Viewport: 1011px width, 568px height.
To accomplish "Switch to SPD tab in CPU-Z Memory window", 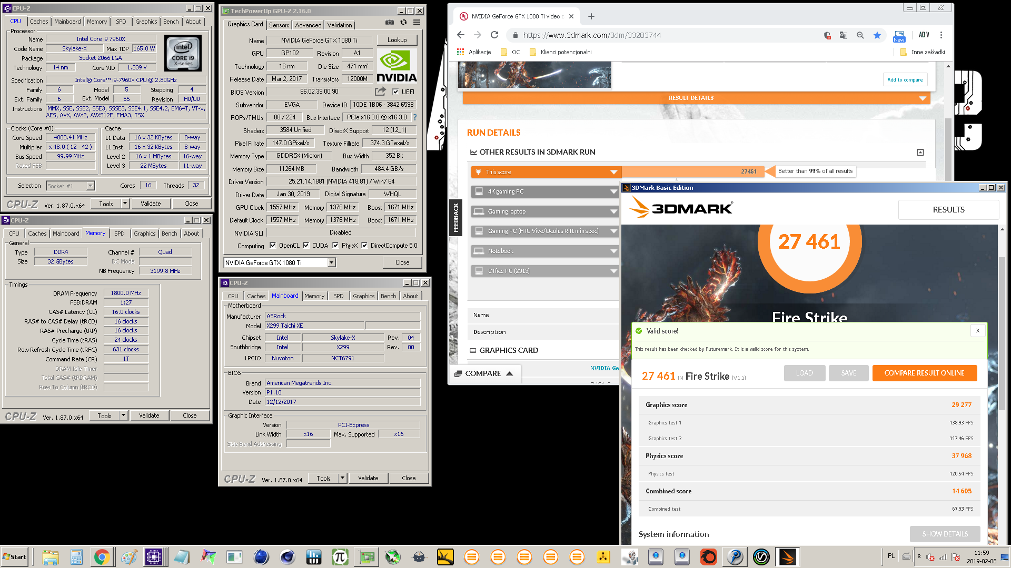I will pyautogui.click(x=120, y=234).
